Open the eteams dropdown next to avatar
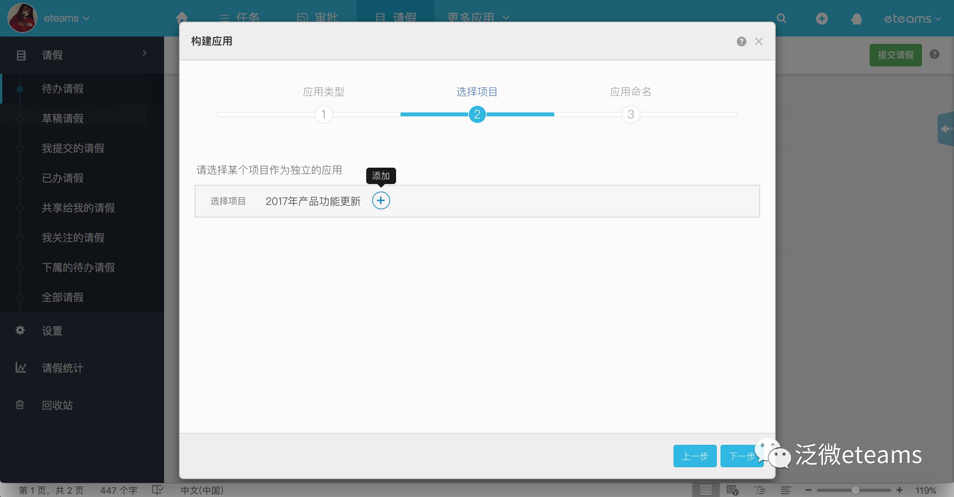 click(x=67, y=18)
